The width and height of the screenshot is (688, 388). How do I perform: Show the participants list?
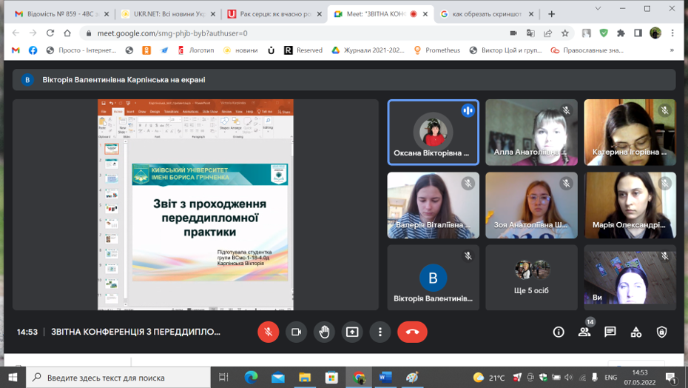point(584,332)
